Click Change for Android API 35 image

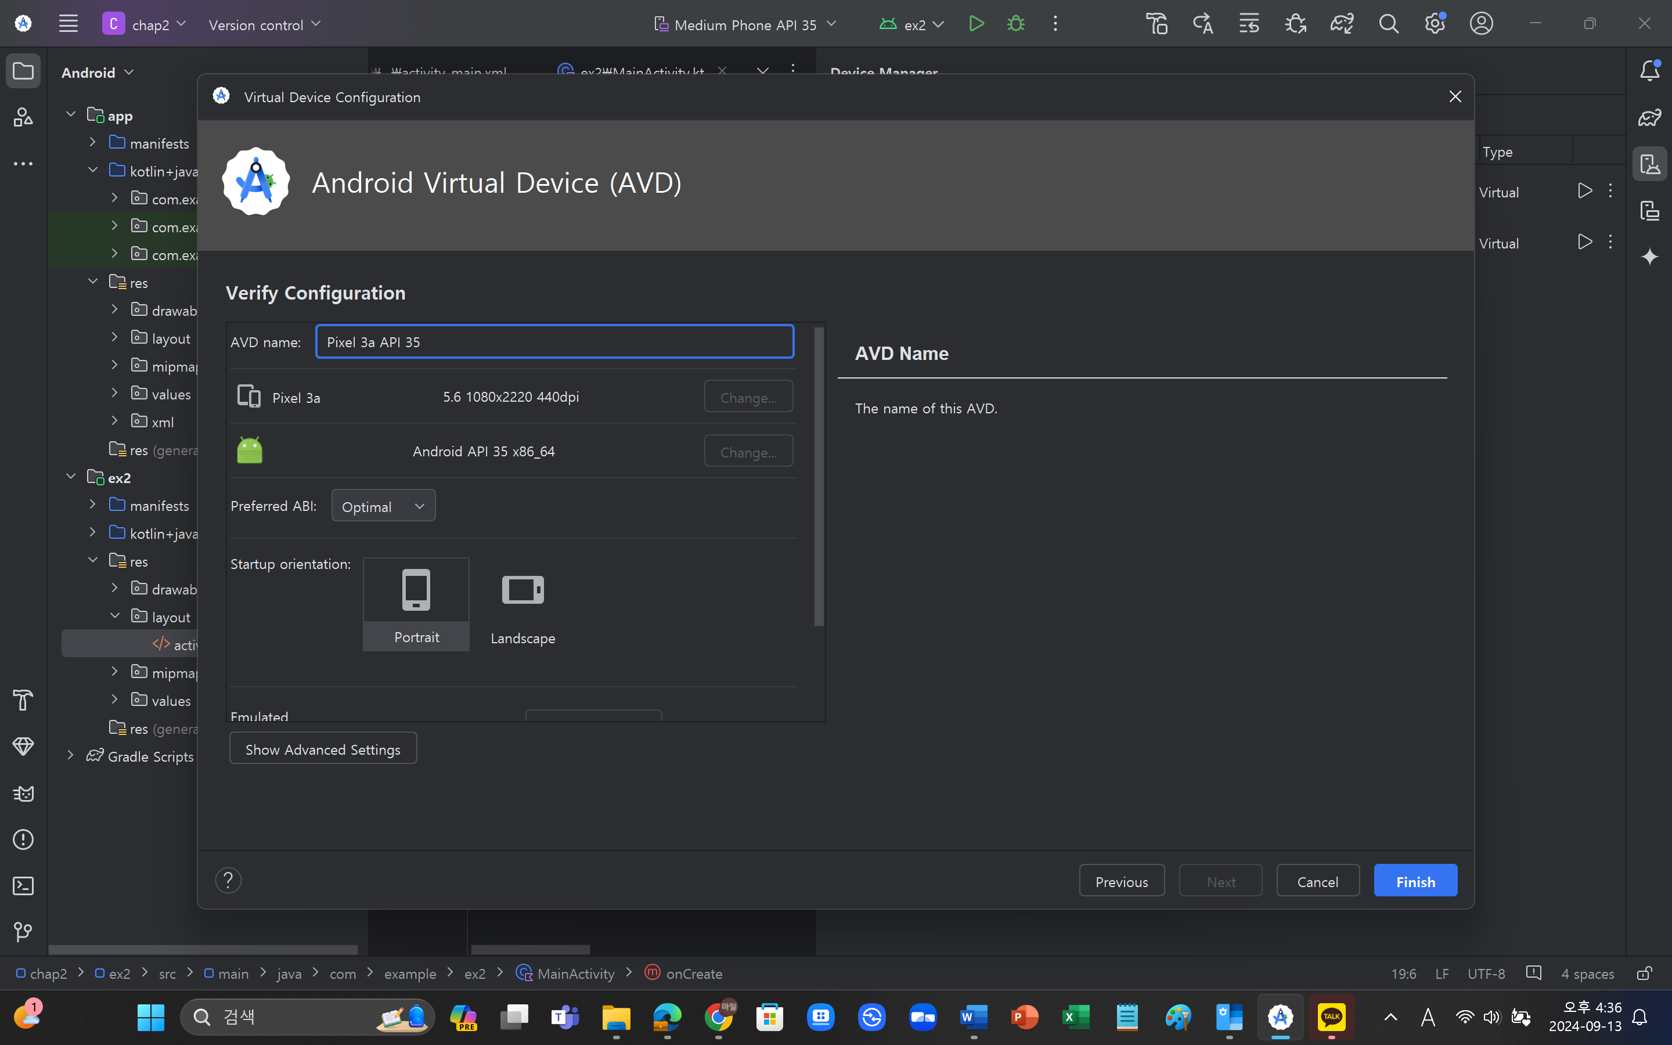pyautogui.click(x=748, y=451)
